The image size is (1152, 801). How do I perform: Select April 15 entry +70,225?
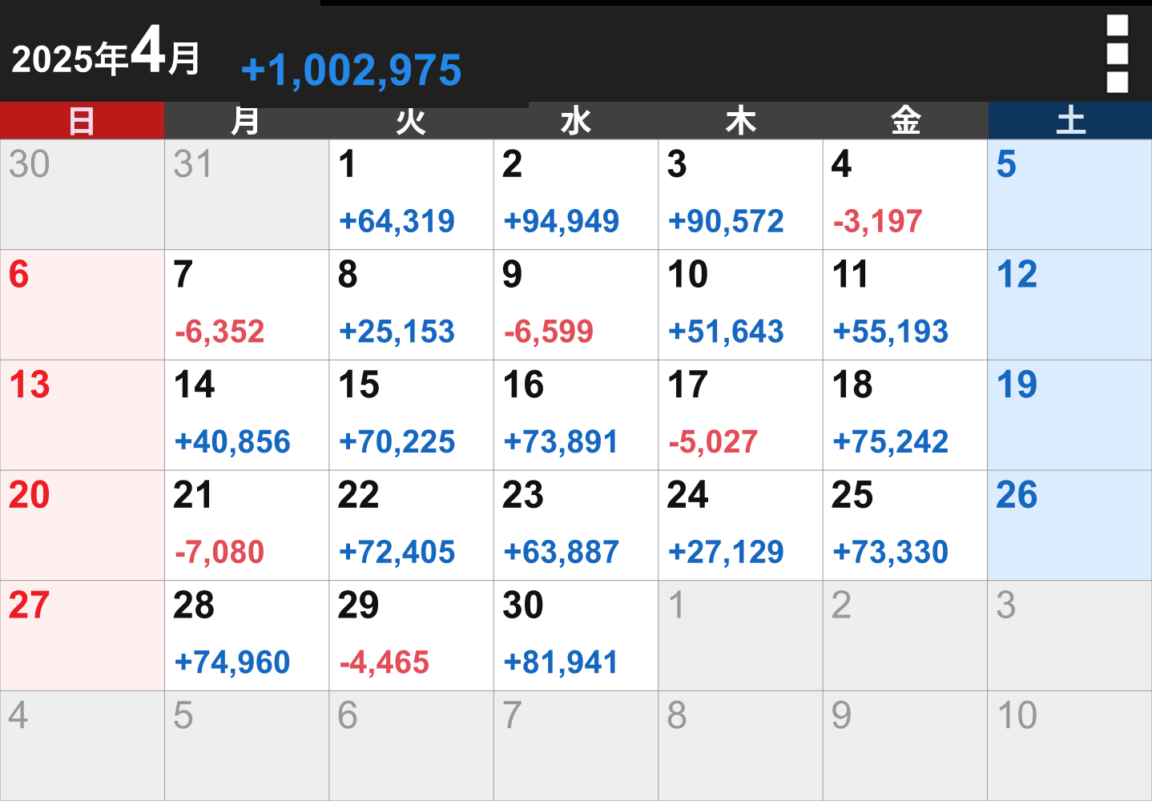(411, 415)
